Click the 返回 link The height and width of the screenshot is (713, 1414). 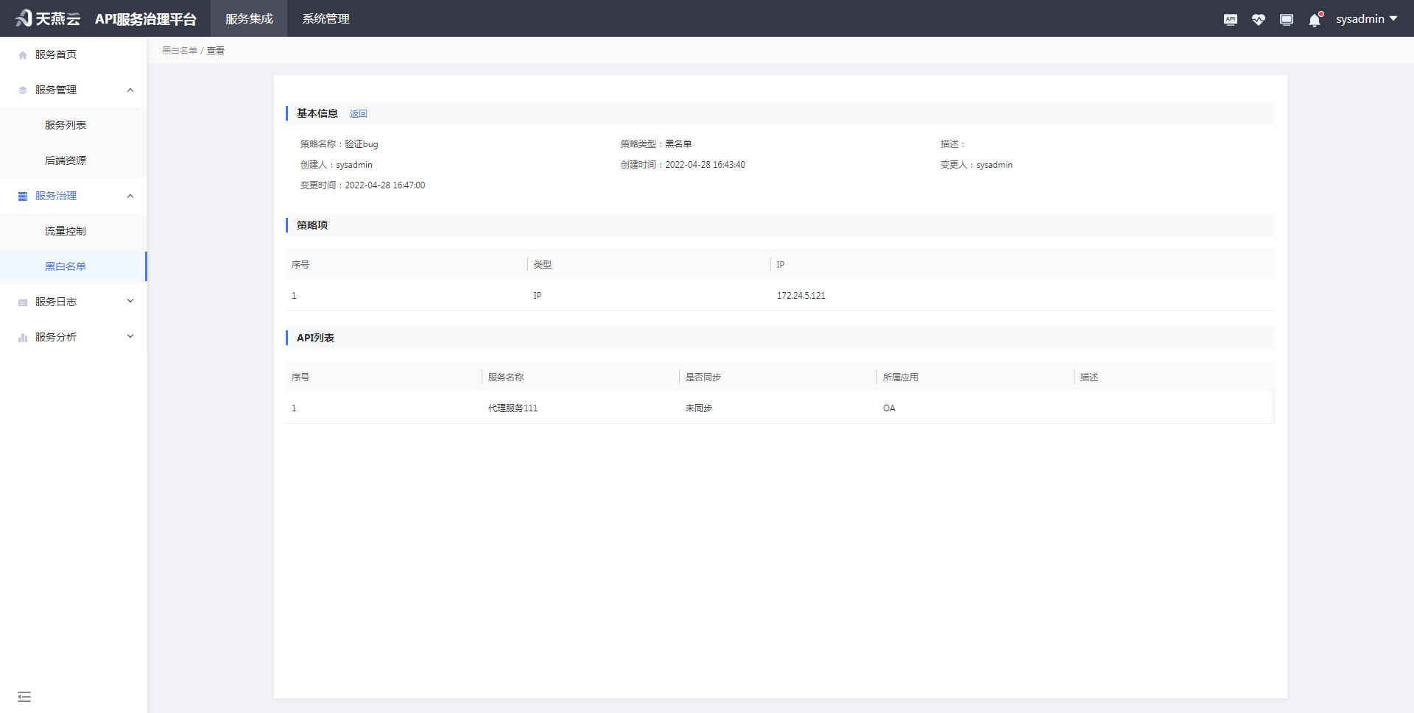point(358,114)
